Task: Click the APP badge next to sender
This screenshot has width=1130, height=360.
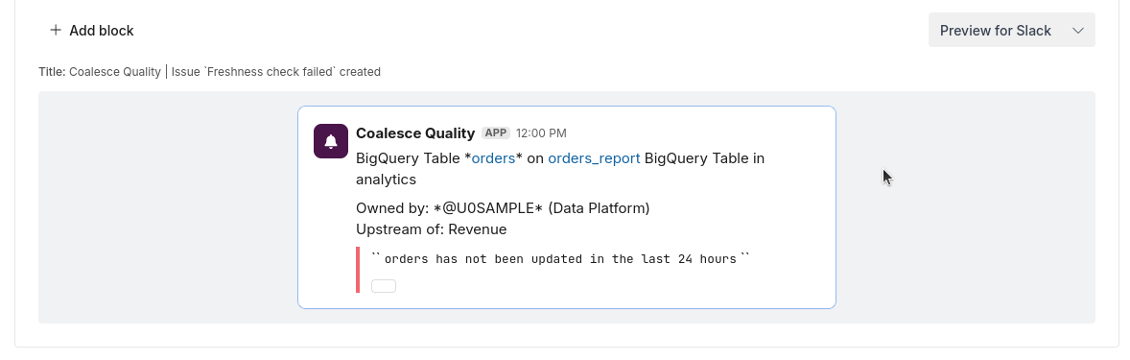Action: pos(496,132)
